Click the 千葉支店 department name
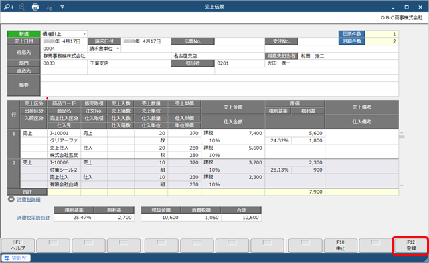The height and width of the screenshot is (263, 429). coord(99,63)
